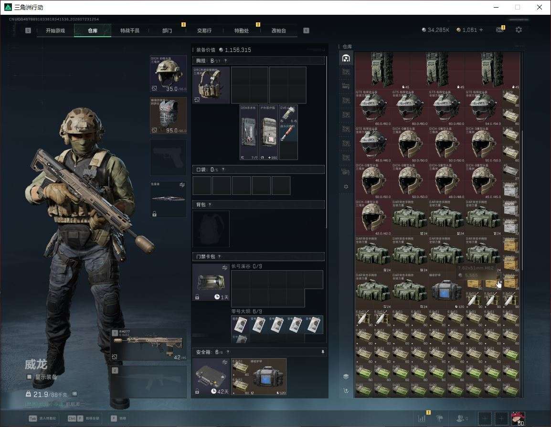Click the swap toggle on the 门禁卡包 card case

coord(225,268)
